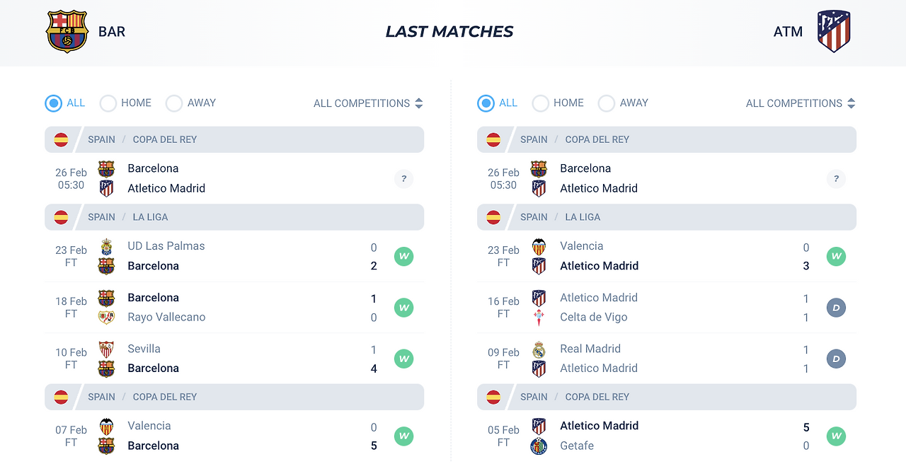Click the Atletico Madrid crest in header
This screenshot has width=906, height=476.
coord(834,31)
